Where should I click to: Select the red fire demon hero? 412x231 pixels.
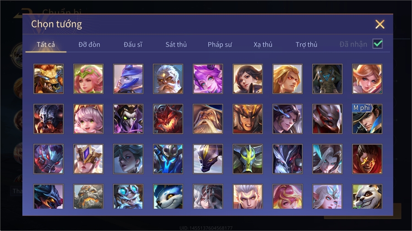[168, 119]
